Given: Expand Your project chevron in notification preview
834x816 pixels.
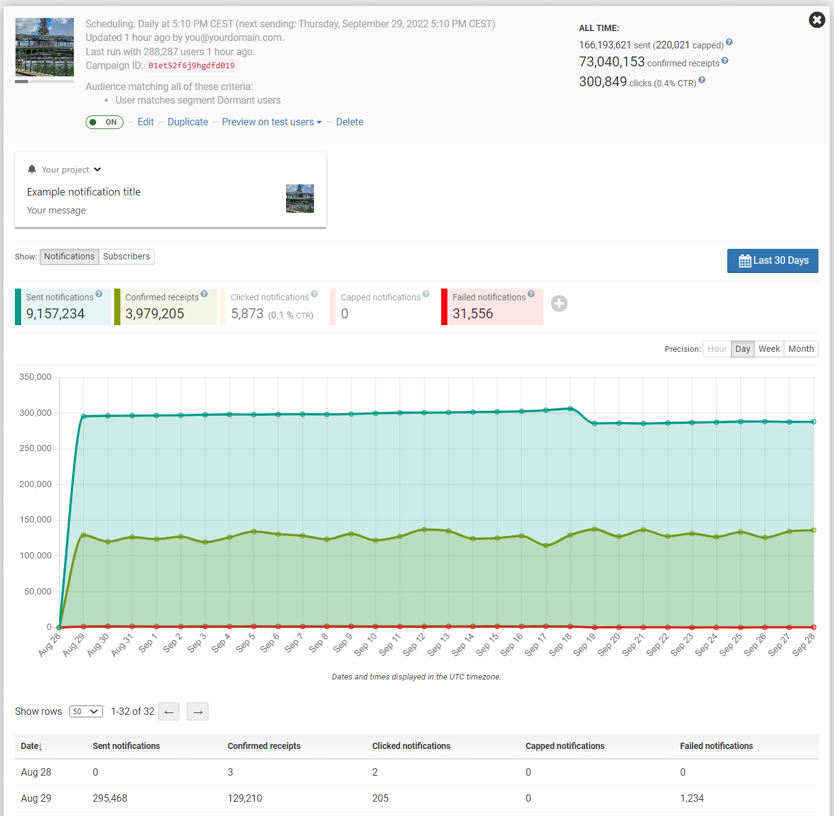Looking at the screenshot, I should (x=97, y=169).
